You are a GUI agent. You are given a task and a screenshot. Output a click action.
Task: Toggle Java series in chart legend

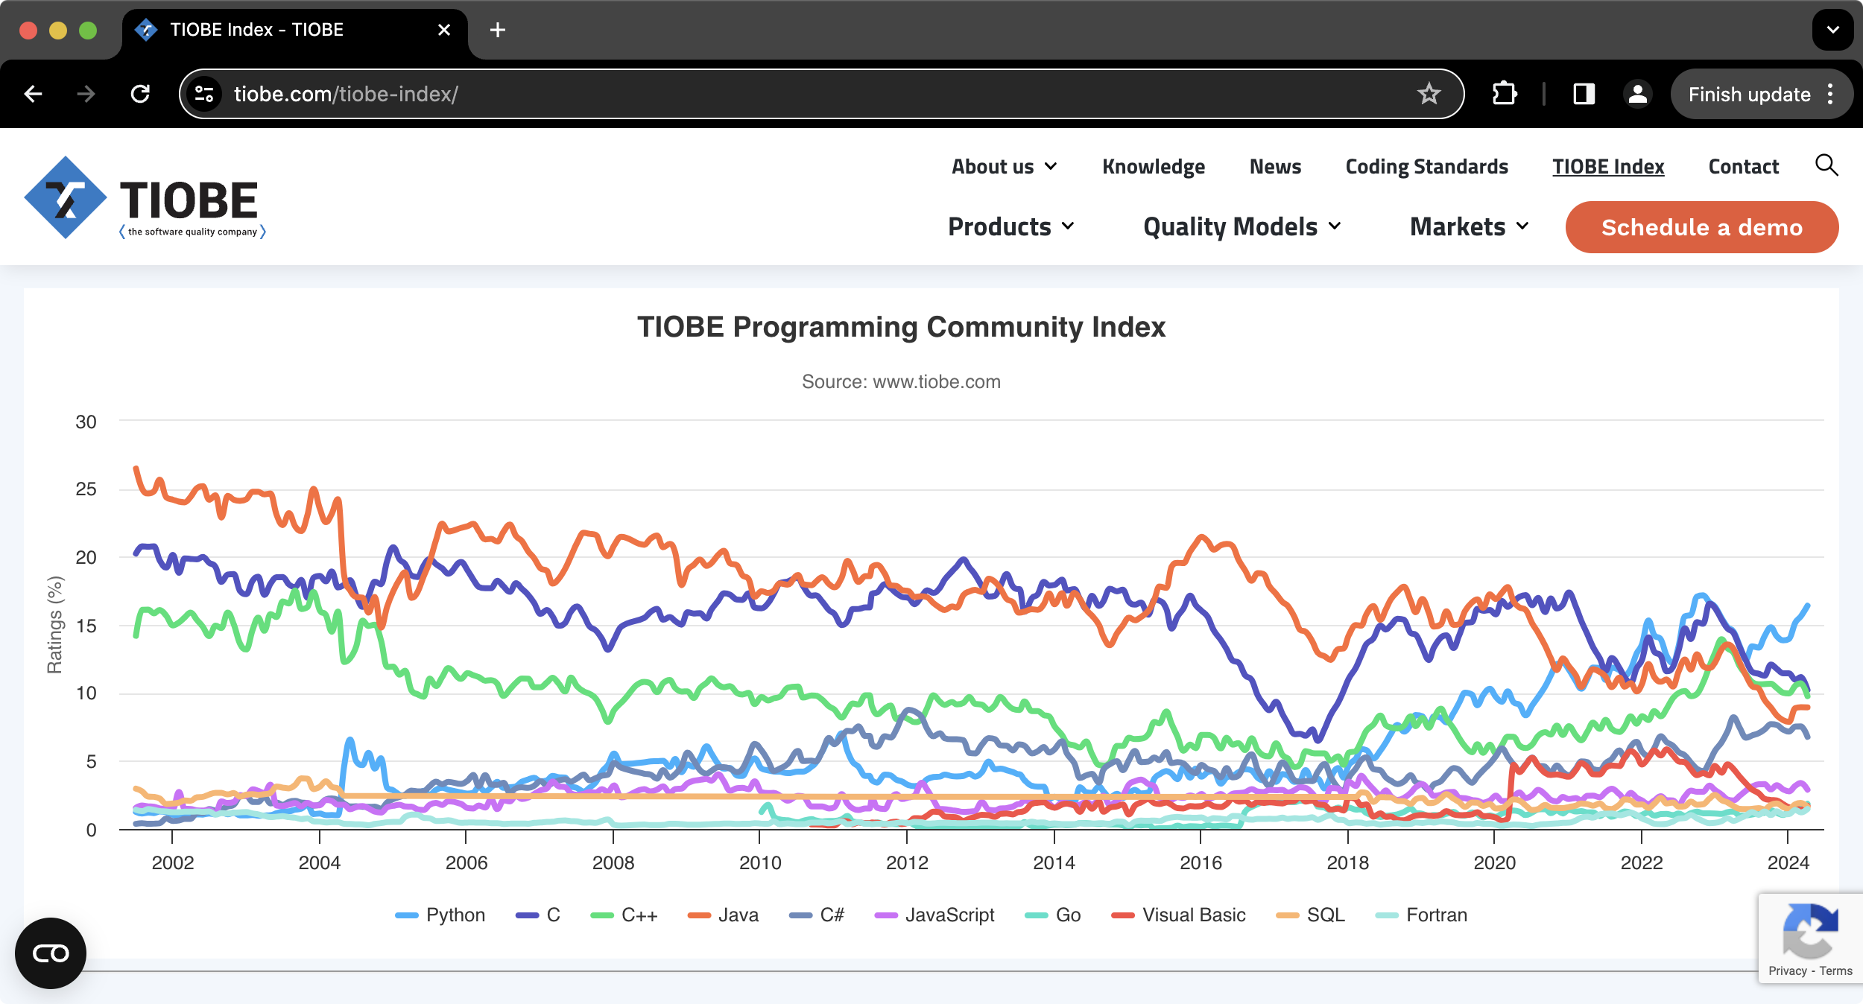coord(723,915)
